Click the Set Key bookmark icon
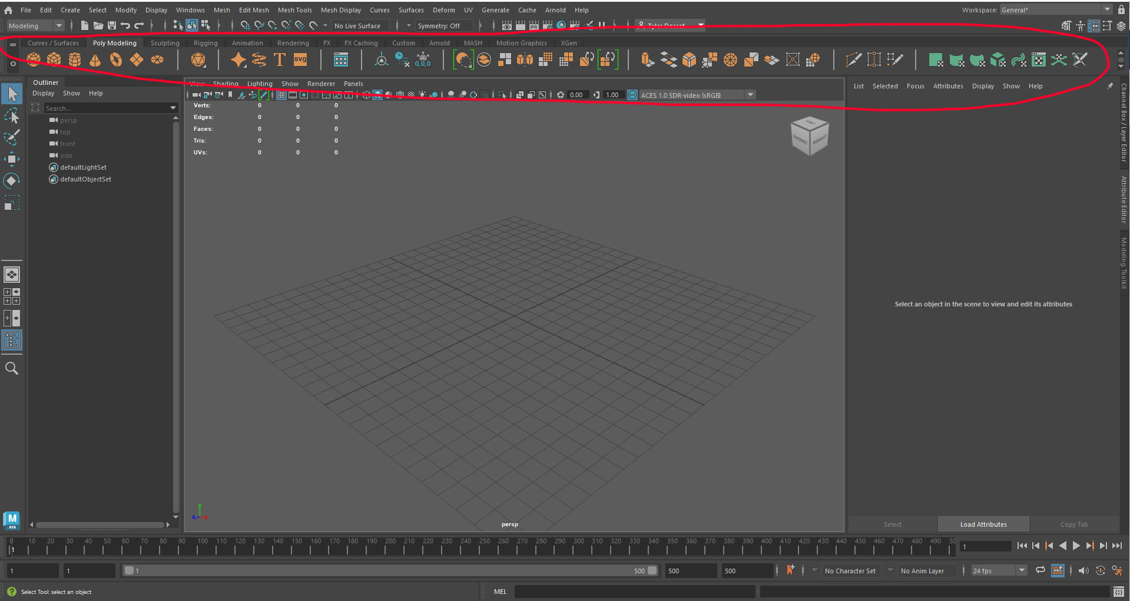Screen dimensions: 1130x601 point(790,570)
